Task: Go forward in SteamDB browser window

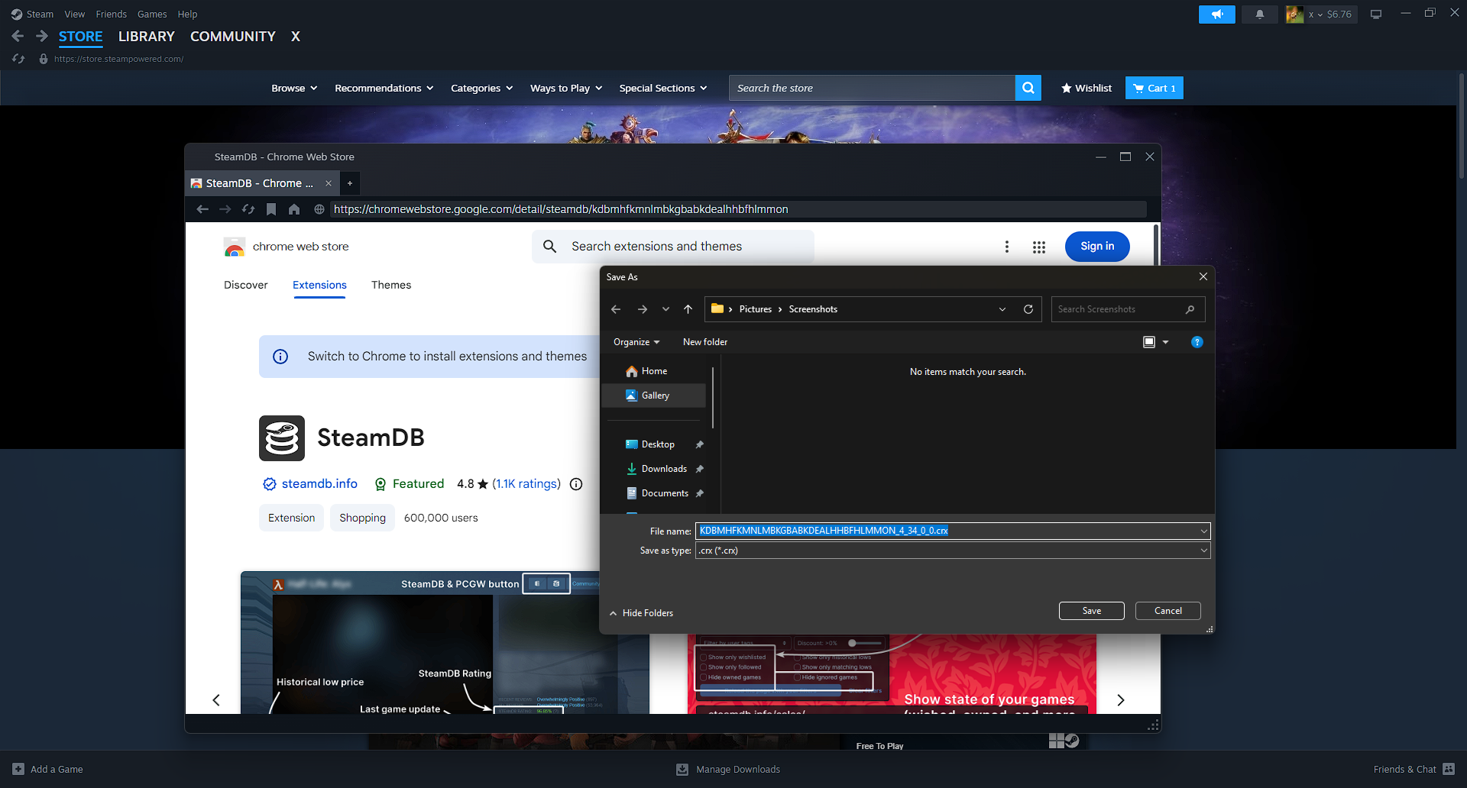Action: (225, 209)
